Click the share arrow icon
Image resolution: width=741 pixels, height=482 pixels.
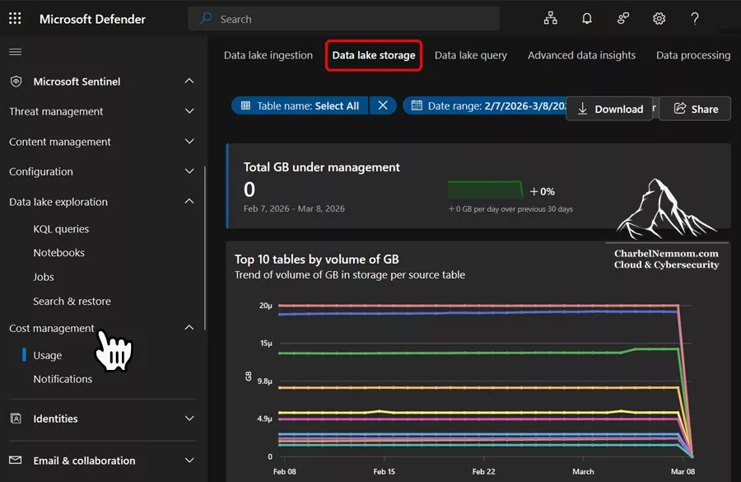tap(679, 109)
